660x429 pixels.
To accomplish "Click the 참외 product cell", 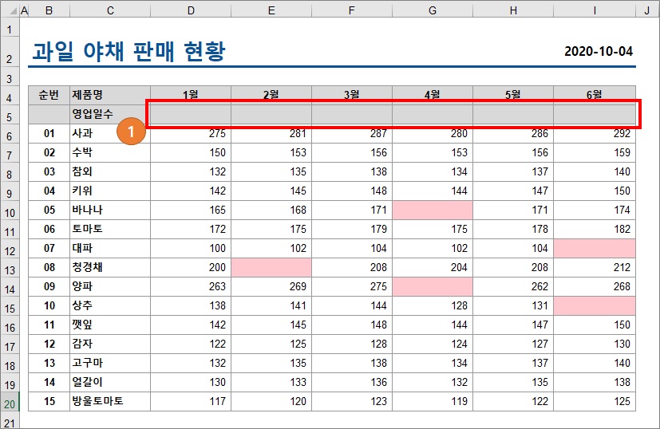I will point(110,171).
